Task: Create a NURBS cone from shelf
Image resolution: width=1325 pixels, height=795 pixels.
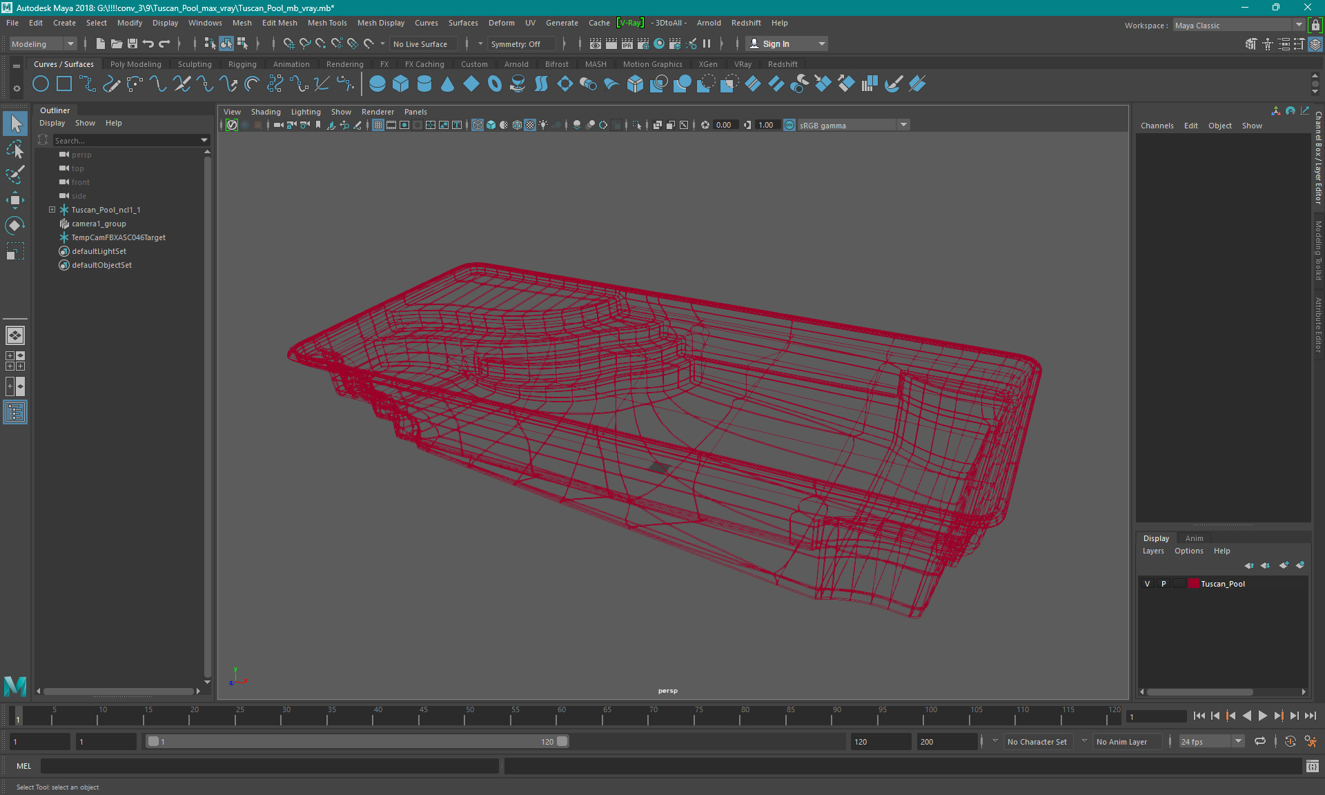Action: [448, 84]
